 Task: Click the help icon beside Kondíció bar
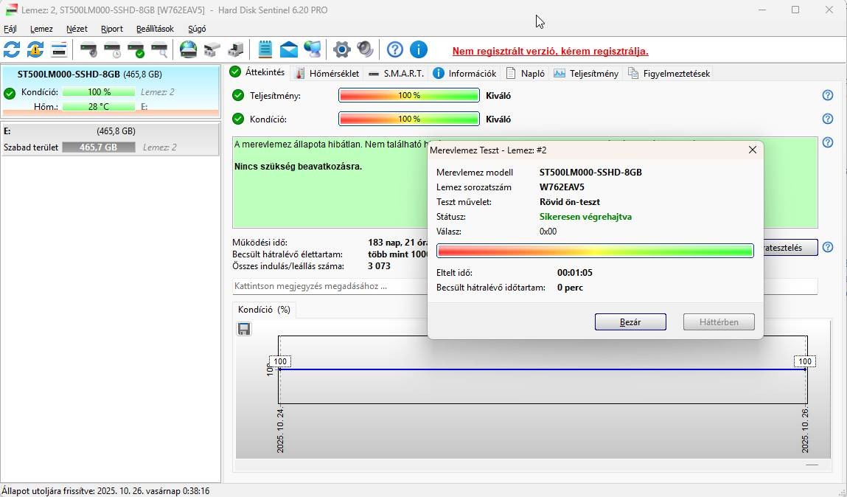828,119
